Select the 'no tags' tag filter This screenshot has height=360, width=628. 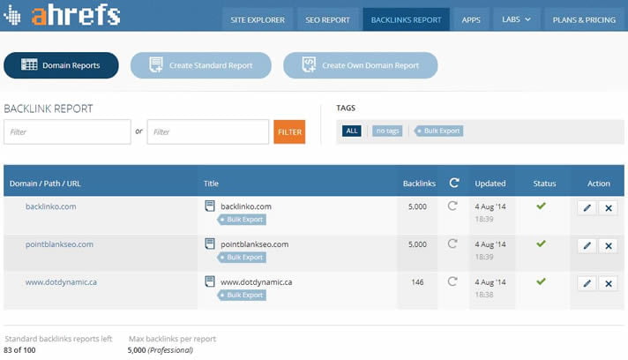pyautogui.click(x=387, y=131)
